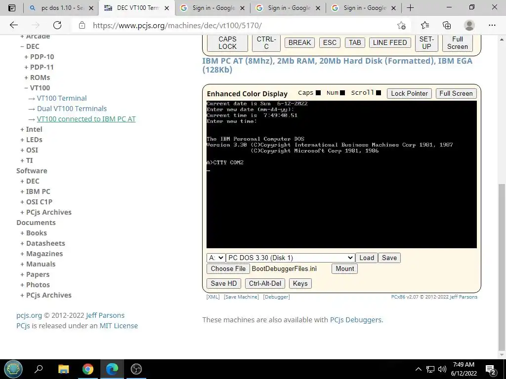Open VT100 connected to IBM PC AT link
This screenshot has height=379, width=506.
click(x=86, y=119)
